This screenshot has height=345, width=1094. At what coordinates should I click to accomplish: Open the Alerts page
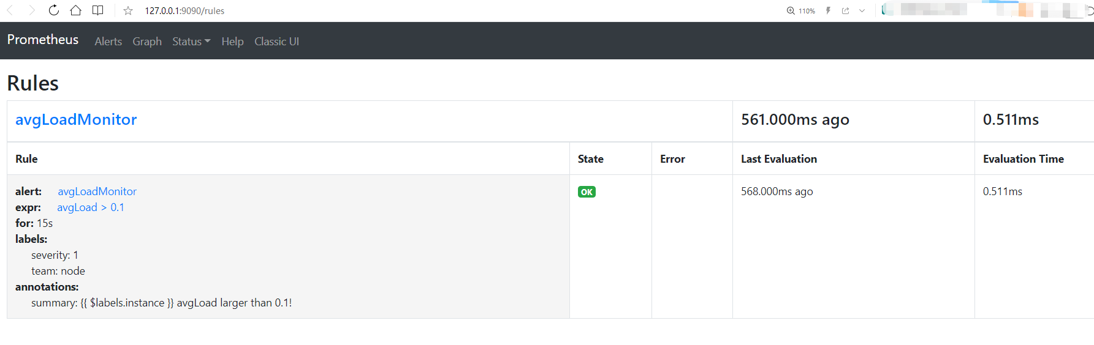click(x=108, y=42)
